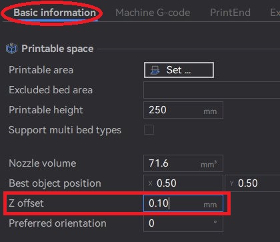Click the Nozzle volume value field
This screenshot has width=280, height=242.
(x=183, y=163)
